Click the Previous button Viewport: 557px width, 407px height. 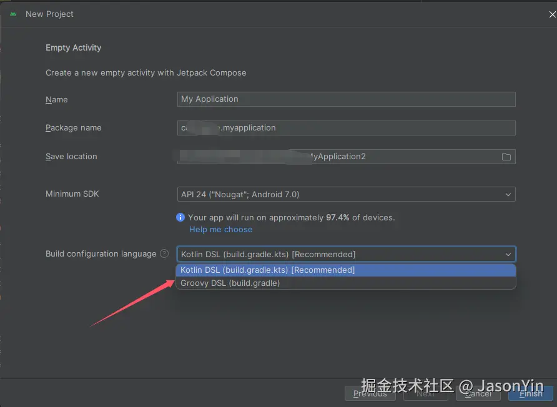370,393
